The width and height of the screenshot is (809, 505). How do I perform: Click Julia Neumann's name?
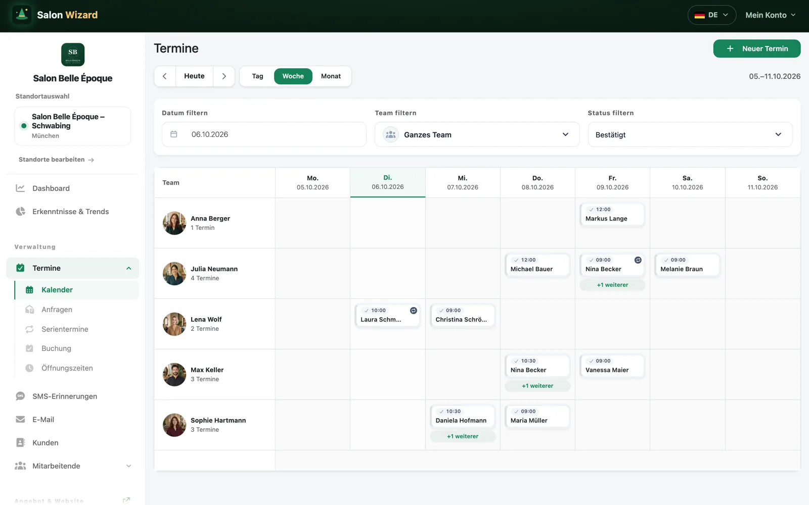[214, 269]
